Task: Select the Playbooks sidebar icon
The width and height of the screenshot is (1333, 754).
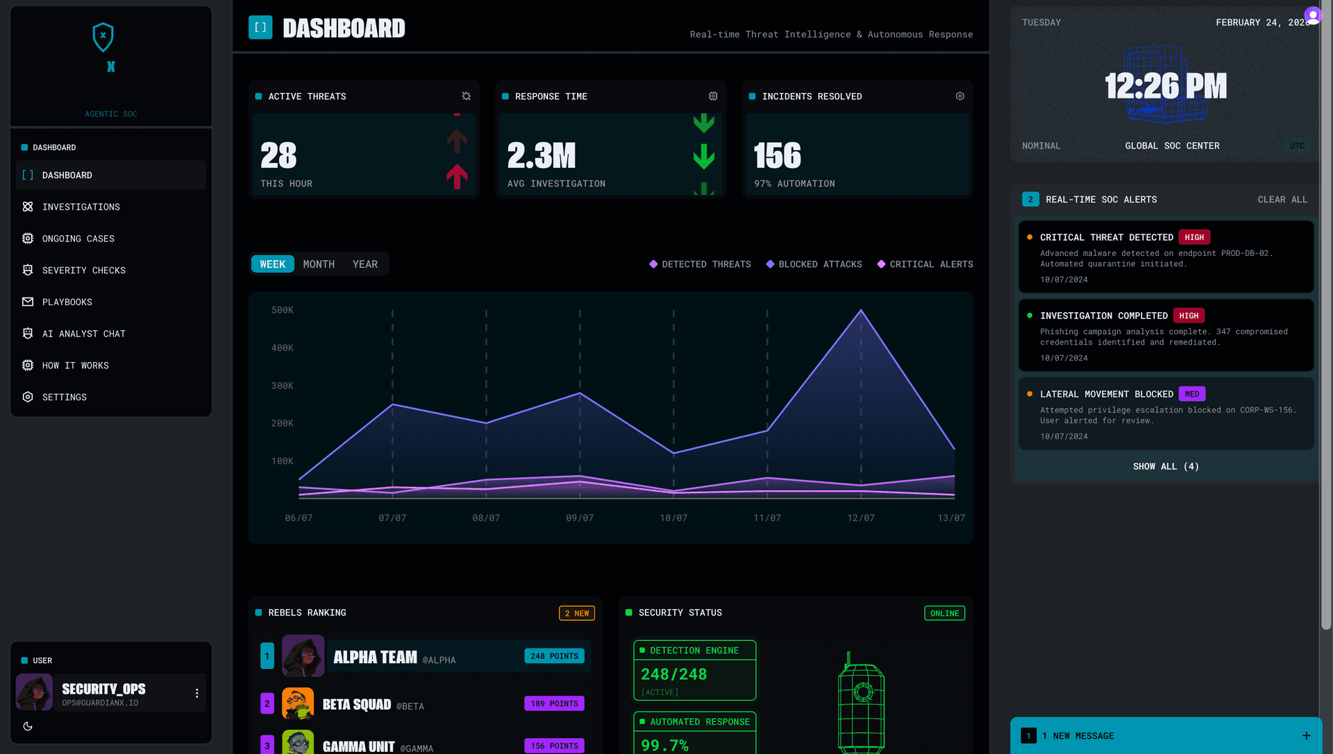Action: tap(28, 302)
